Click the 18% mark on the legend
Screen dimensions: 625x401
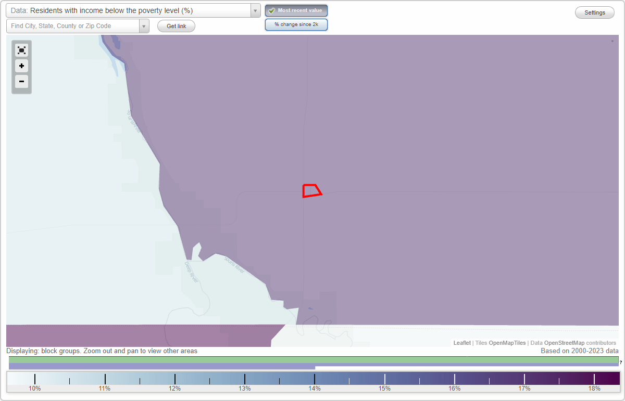pyautogui.click(x=594, y=379)
